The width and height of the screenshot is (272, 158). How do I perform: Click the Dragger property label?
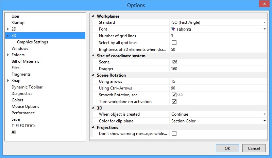tap(106, 69)
